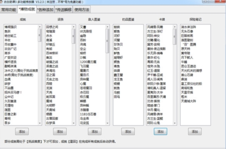Select 龙王鱼 in the 钓品图鉴 list
The width and height of the screenshot is (226, 149).
pos(118,79)
